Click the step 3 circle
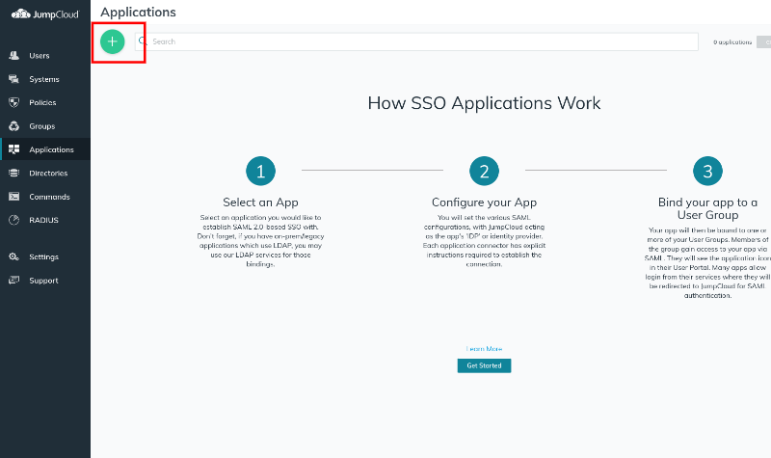771x458 pixels. point(707,172)
